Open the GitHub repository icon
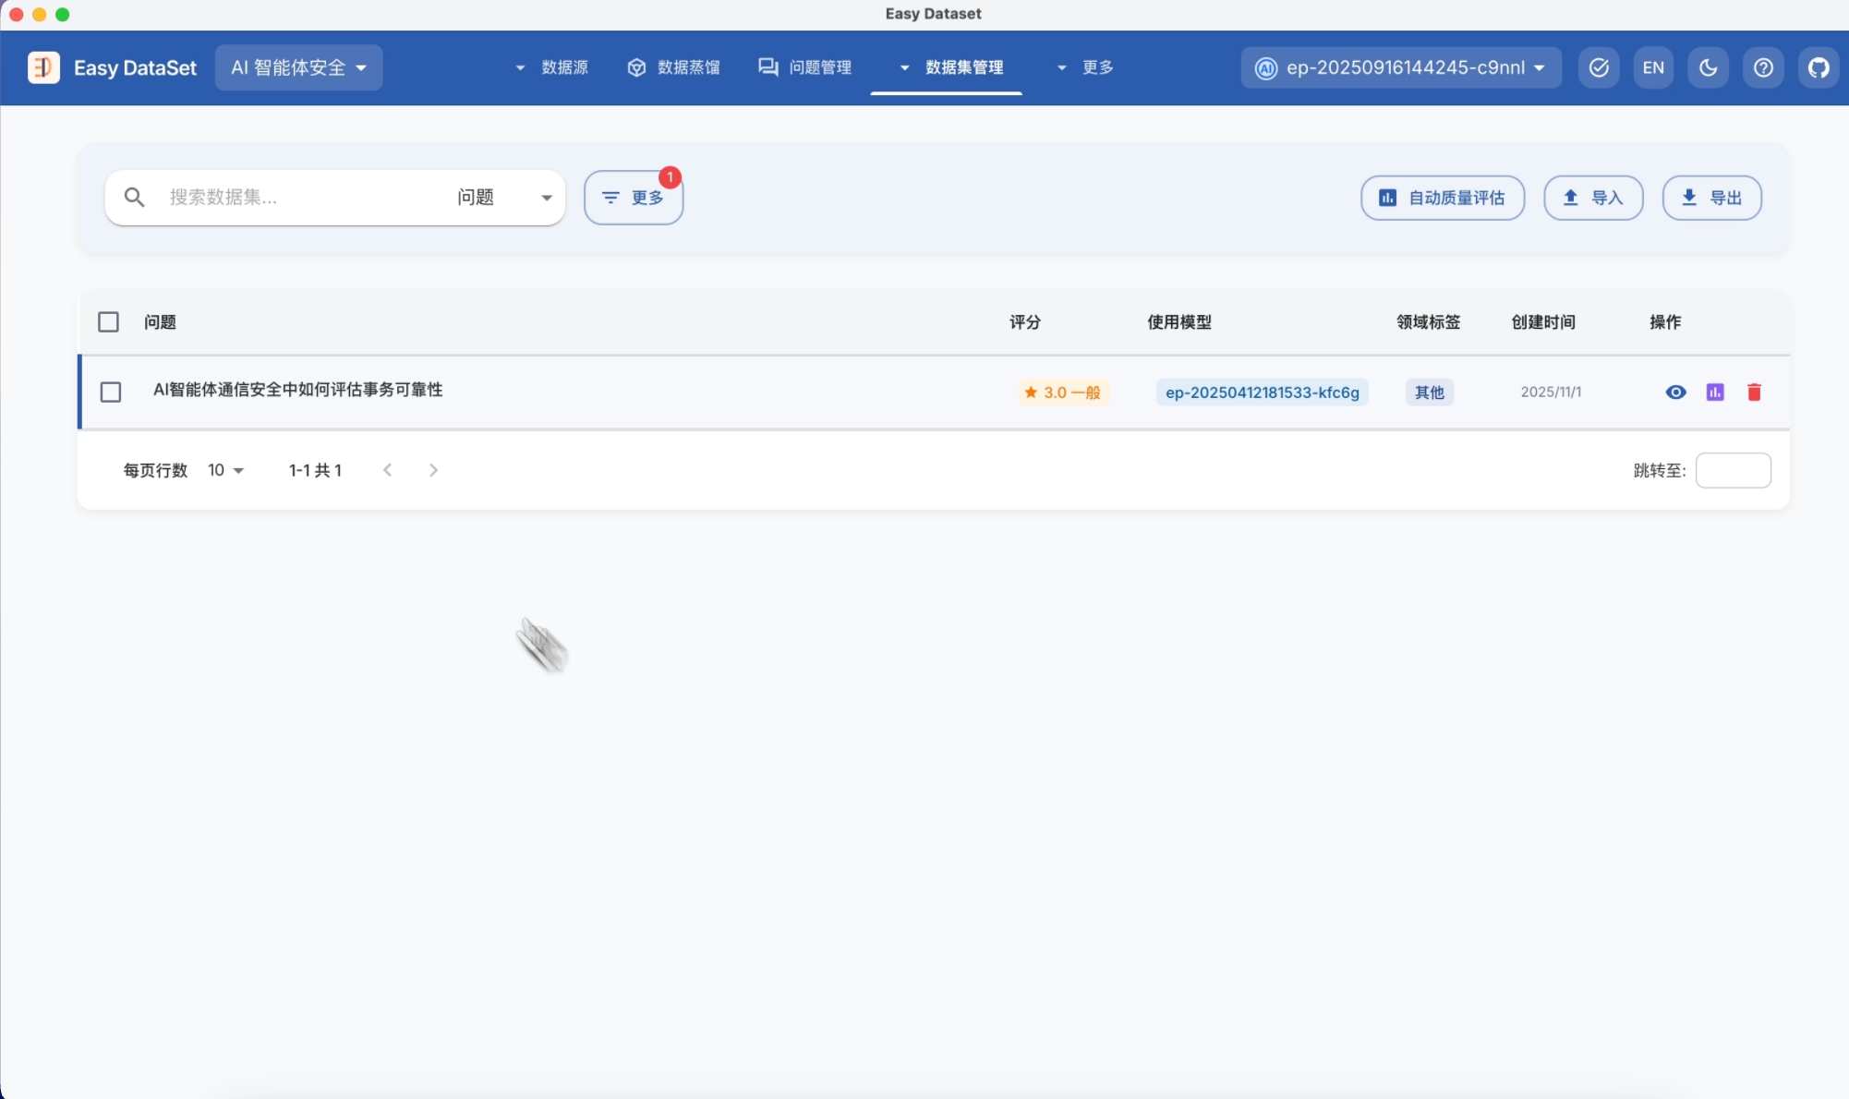 point(1818,67)
